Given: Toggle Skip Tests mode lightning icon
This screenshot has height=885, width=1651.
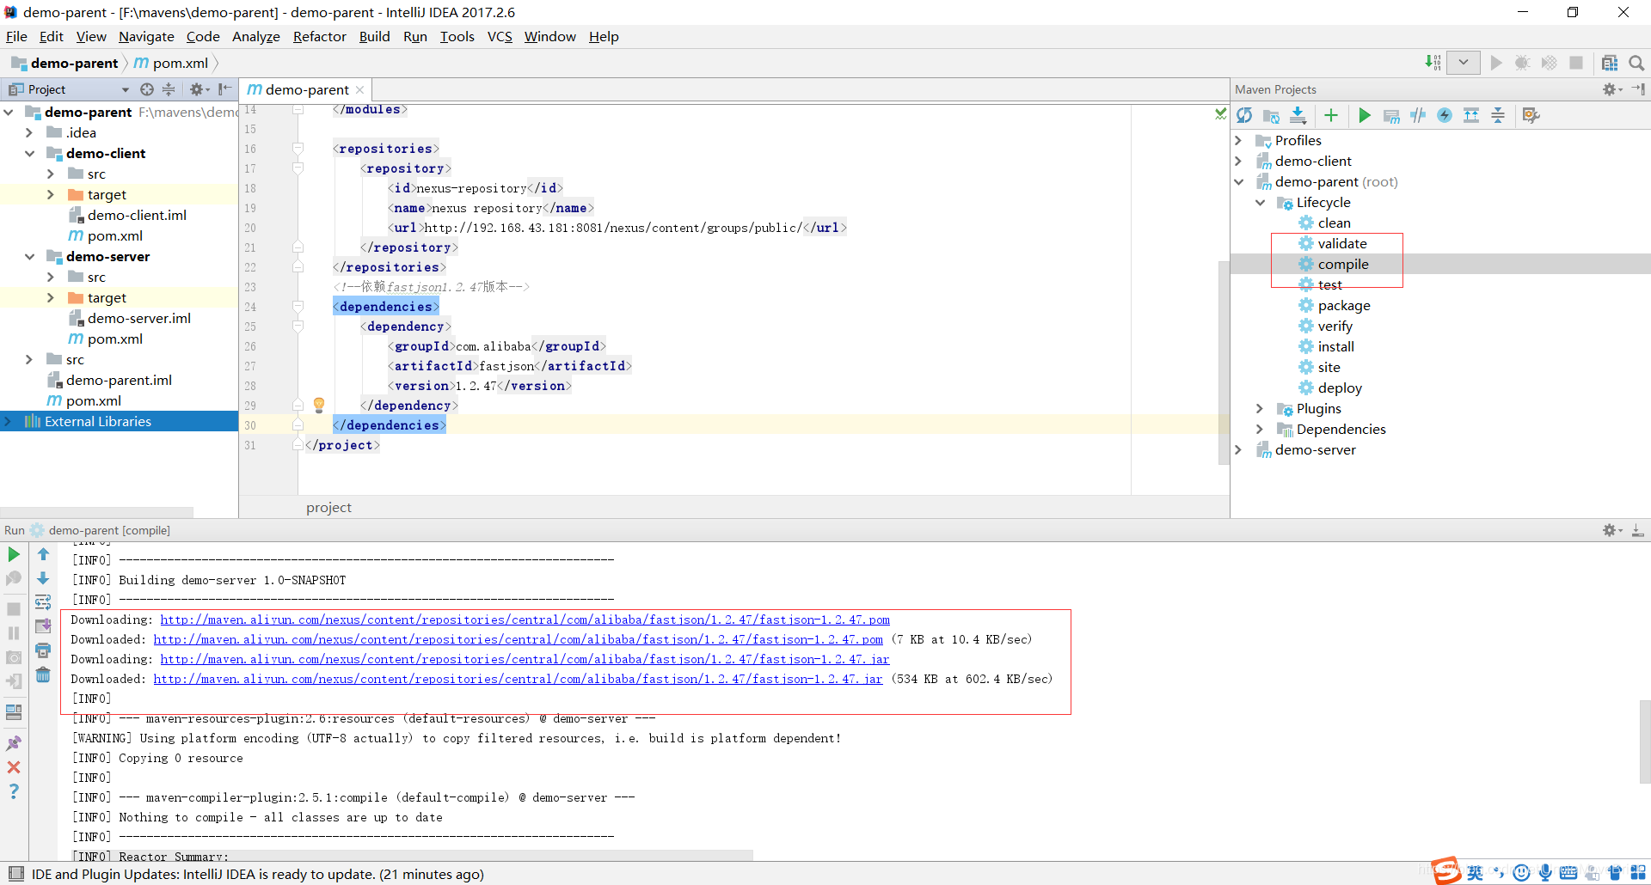Looking at the screenshot, I should (1445, 115).
